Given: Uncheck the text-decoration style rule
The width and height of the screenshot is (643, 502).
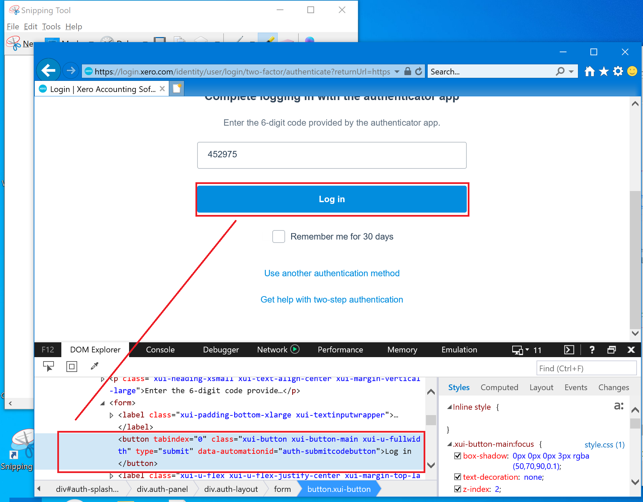Looking at the screenshot, I should [457, 476].
